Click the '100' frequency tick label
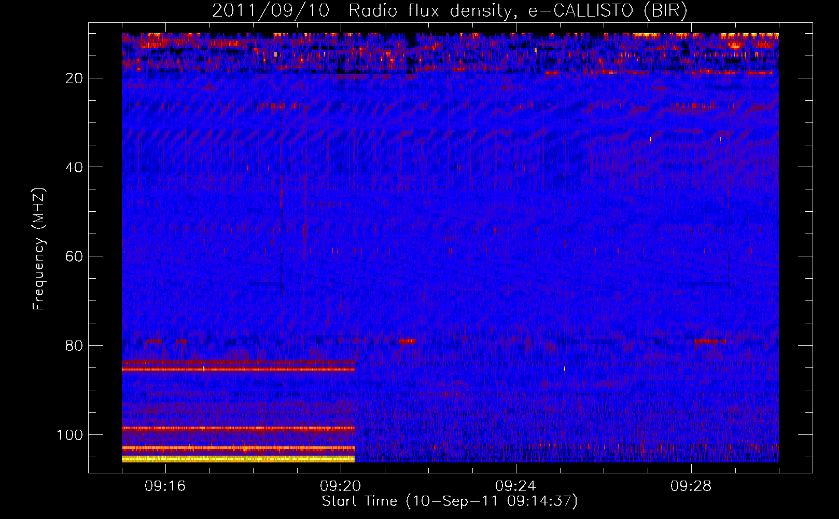This screenshot has height=519, width=839. (x=71, y=435)
